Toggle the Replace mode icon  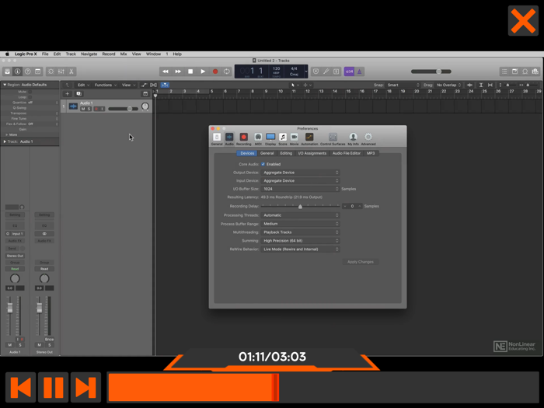(316, 71)
